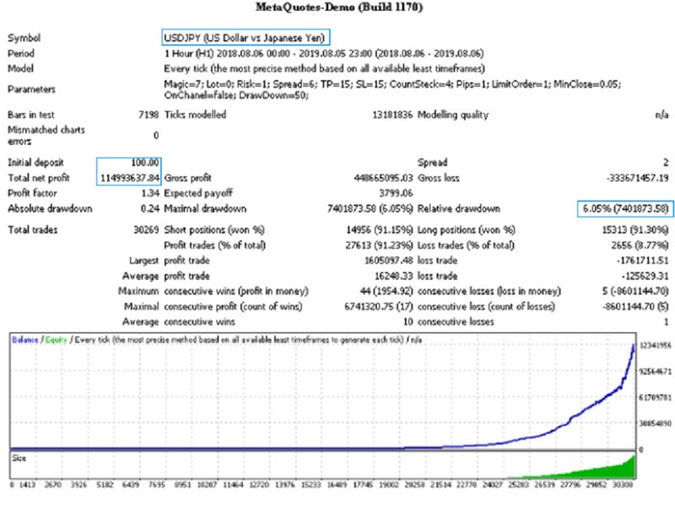Select the "Period" row label
675x506 pixels.
coord(21,53)
